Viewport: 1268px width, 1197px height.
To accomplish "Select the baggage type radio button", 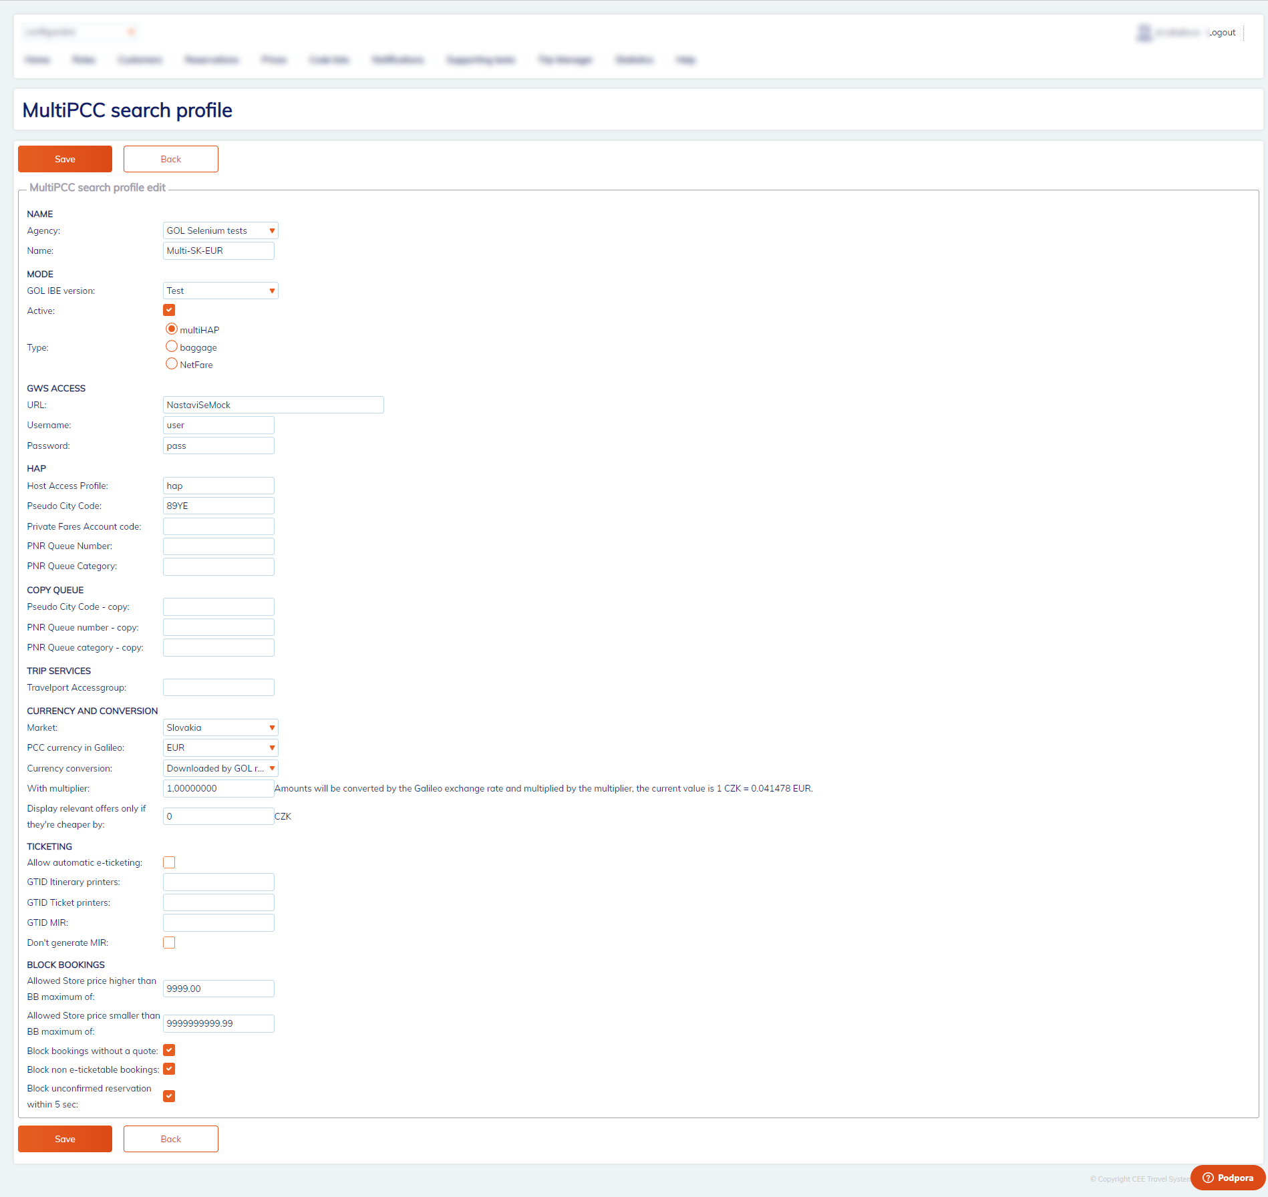I will tap(172, 347).
